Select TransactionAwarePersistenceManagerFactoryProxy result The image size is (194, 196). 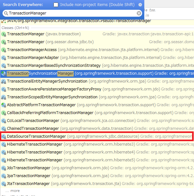click(x=97, y=89)
